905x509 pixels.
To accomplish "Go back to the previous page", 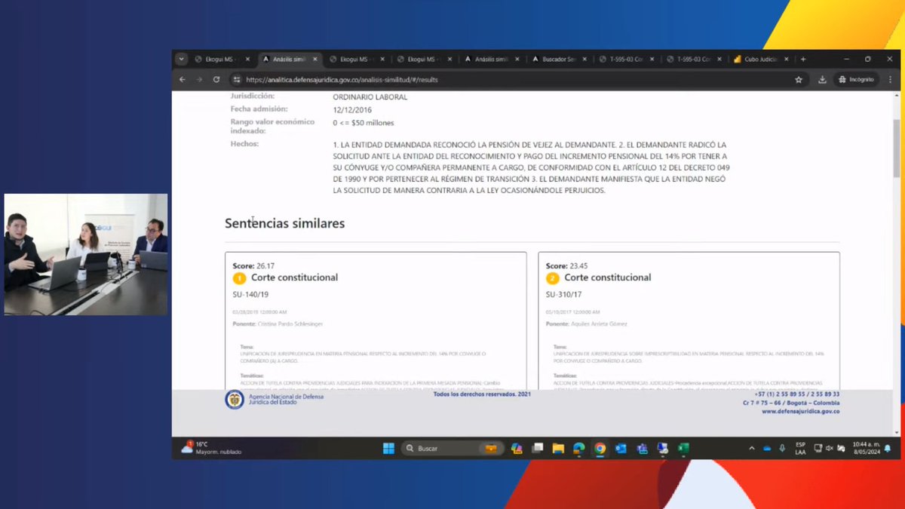I will click(182, 79).
